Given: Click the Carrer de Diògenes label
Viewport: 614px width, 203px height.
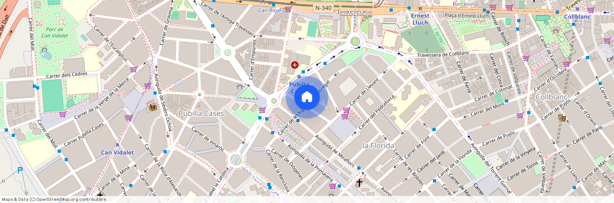Looking at the screenshot, I should tap(287, 164).
